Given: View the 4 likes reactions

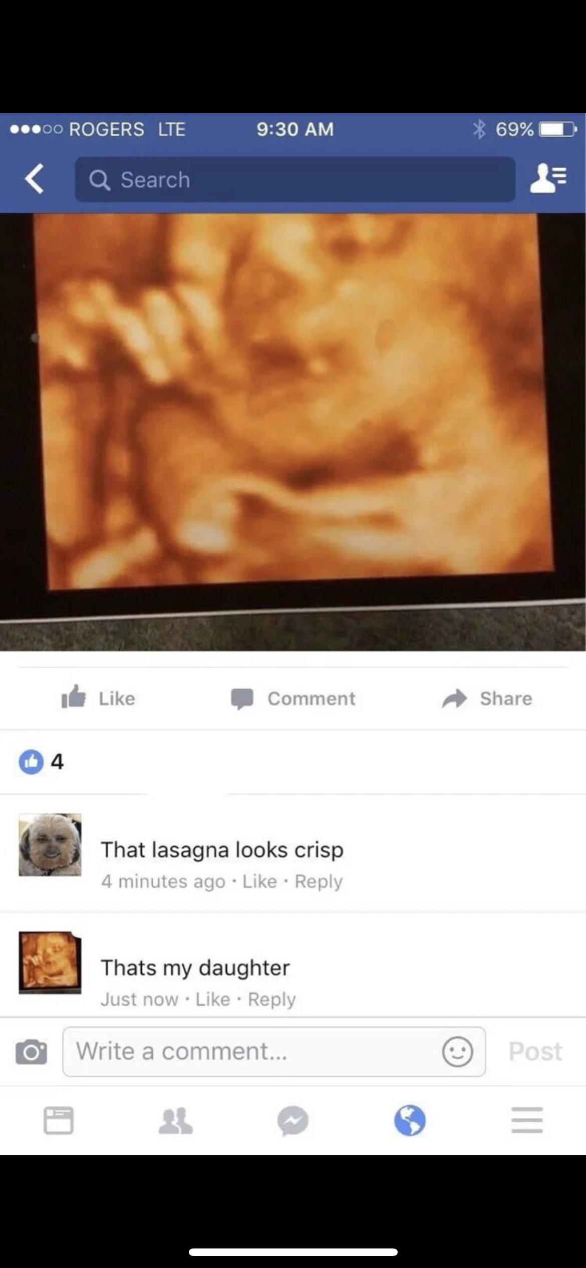Looking at the screenshot, I should tap(41, 762).
